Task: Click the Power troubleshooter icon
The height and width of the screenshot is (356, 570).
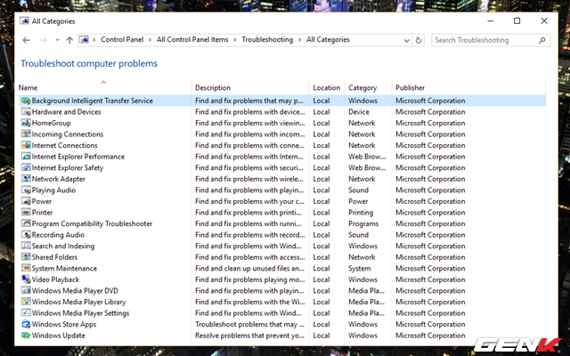Action: coord(26,201)
